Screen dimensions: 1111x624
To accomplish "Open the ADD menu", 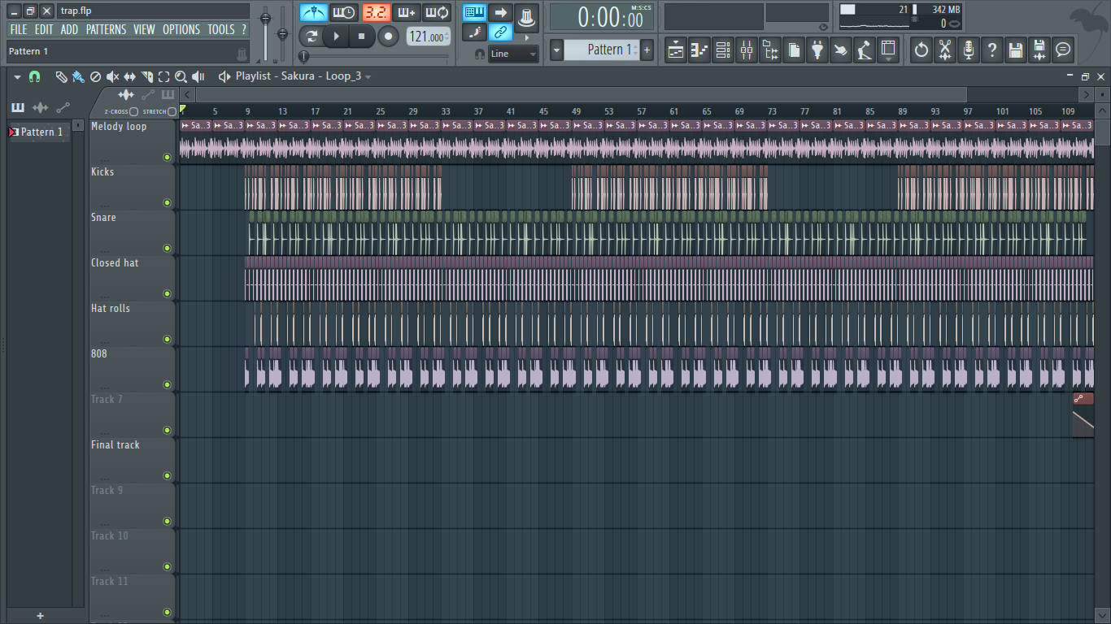I will (70, 29).
